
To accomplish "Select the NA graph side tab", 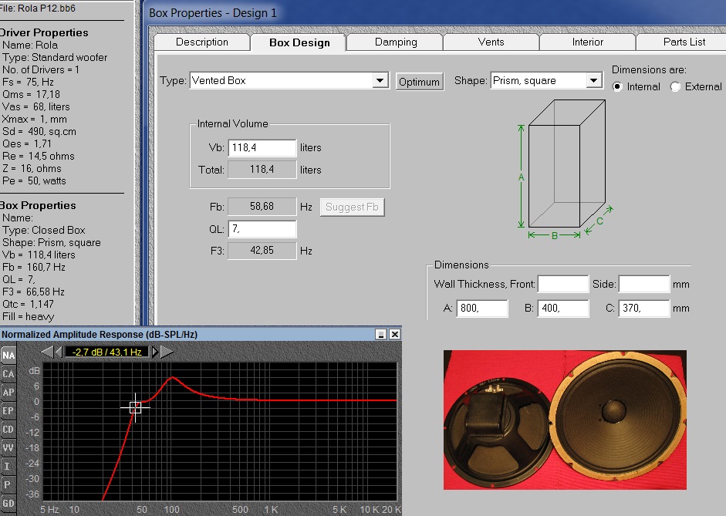I will click(8, 356).
